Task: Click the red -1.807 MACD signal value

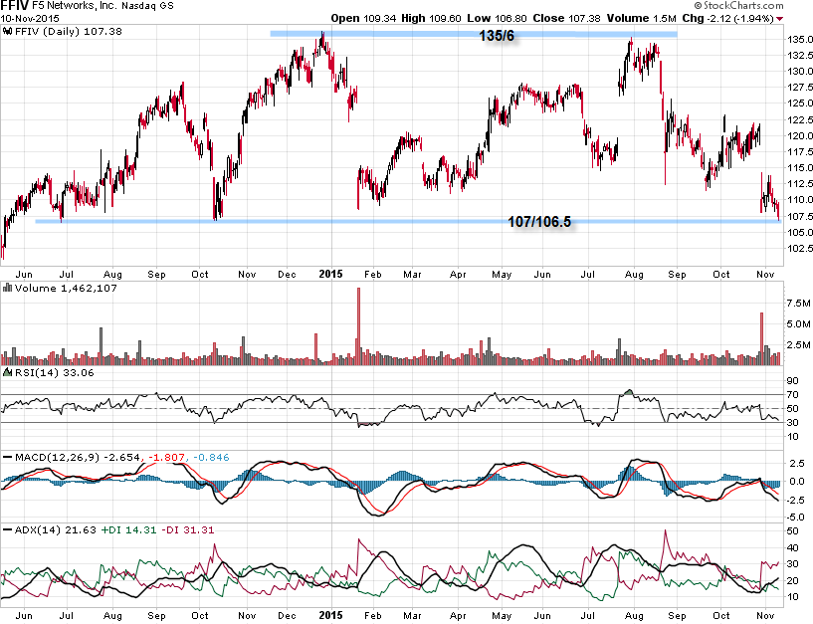Action: 166,457
